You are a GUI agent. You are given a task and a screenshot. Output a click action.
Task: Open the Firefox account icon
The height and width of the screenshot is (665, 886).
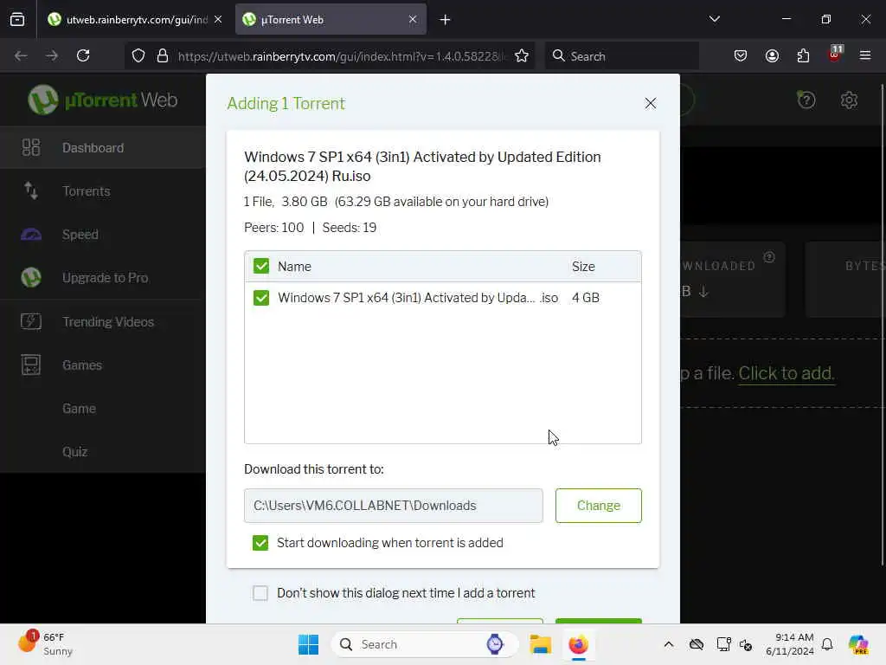[x=772, y=55]
